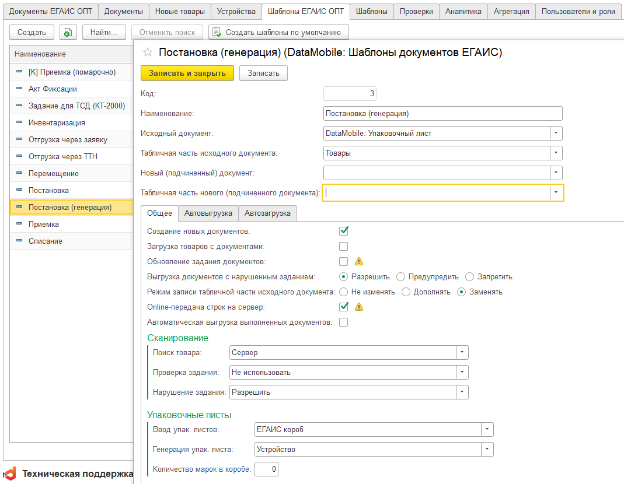The height and width of the screenshot is (484, 624).
Task: Click the row icon of Перемещение
Action: (x=19, y=173)
